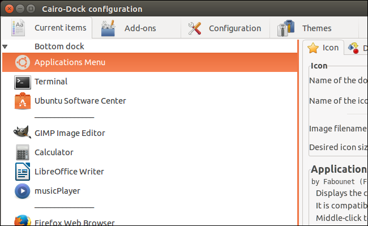Collapse the Bottom dock tree triangle
Viewport: 368px width, 226px height.
(5, 46)
